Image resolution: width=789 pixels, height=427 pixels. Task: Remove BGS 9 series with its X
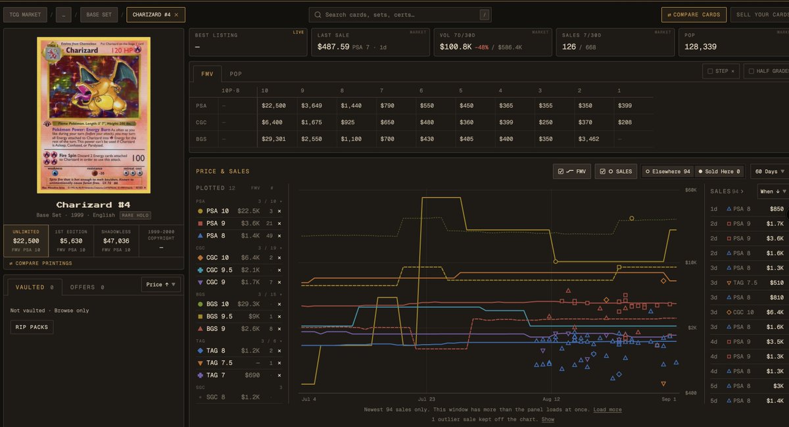(x=279, y=328)
